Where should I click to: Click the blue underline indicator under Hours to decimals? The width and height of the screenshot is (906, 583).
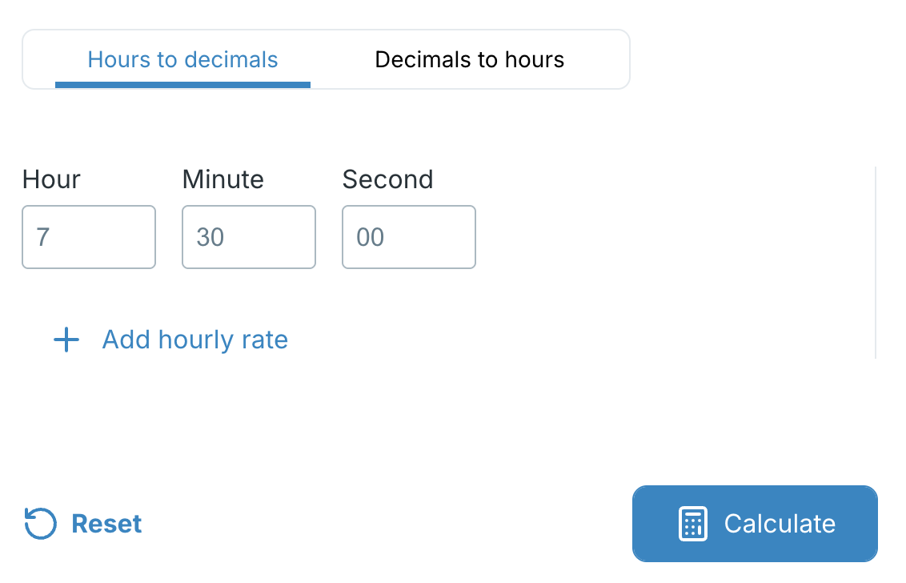point(182,82)
